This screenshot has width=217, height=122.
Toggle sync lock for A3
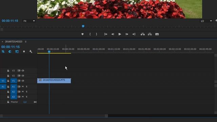[x=19, y=97]
